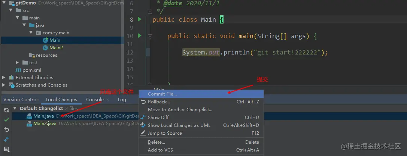Click the Main class icon in the project tree

(45, 40)
